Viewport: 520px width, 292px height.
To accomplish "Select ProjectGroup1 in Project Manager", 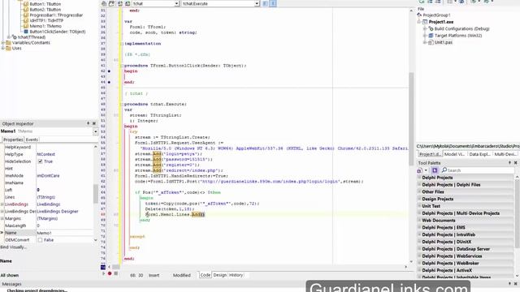I will point(436,15).
